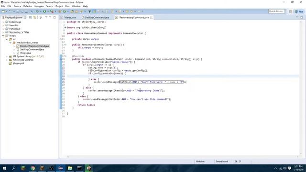The width and height of the screenshot is (306, 172).
Task: Open the Help menu
Action: (x=85, y=6)
